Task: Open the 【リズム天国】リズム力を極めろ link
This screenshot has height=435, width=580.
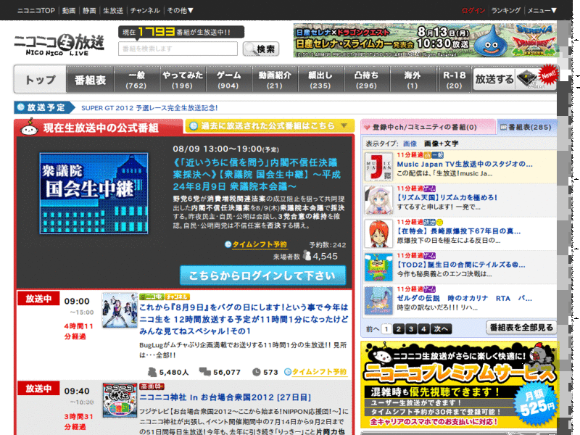Action: [447, 197]
